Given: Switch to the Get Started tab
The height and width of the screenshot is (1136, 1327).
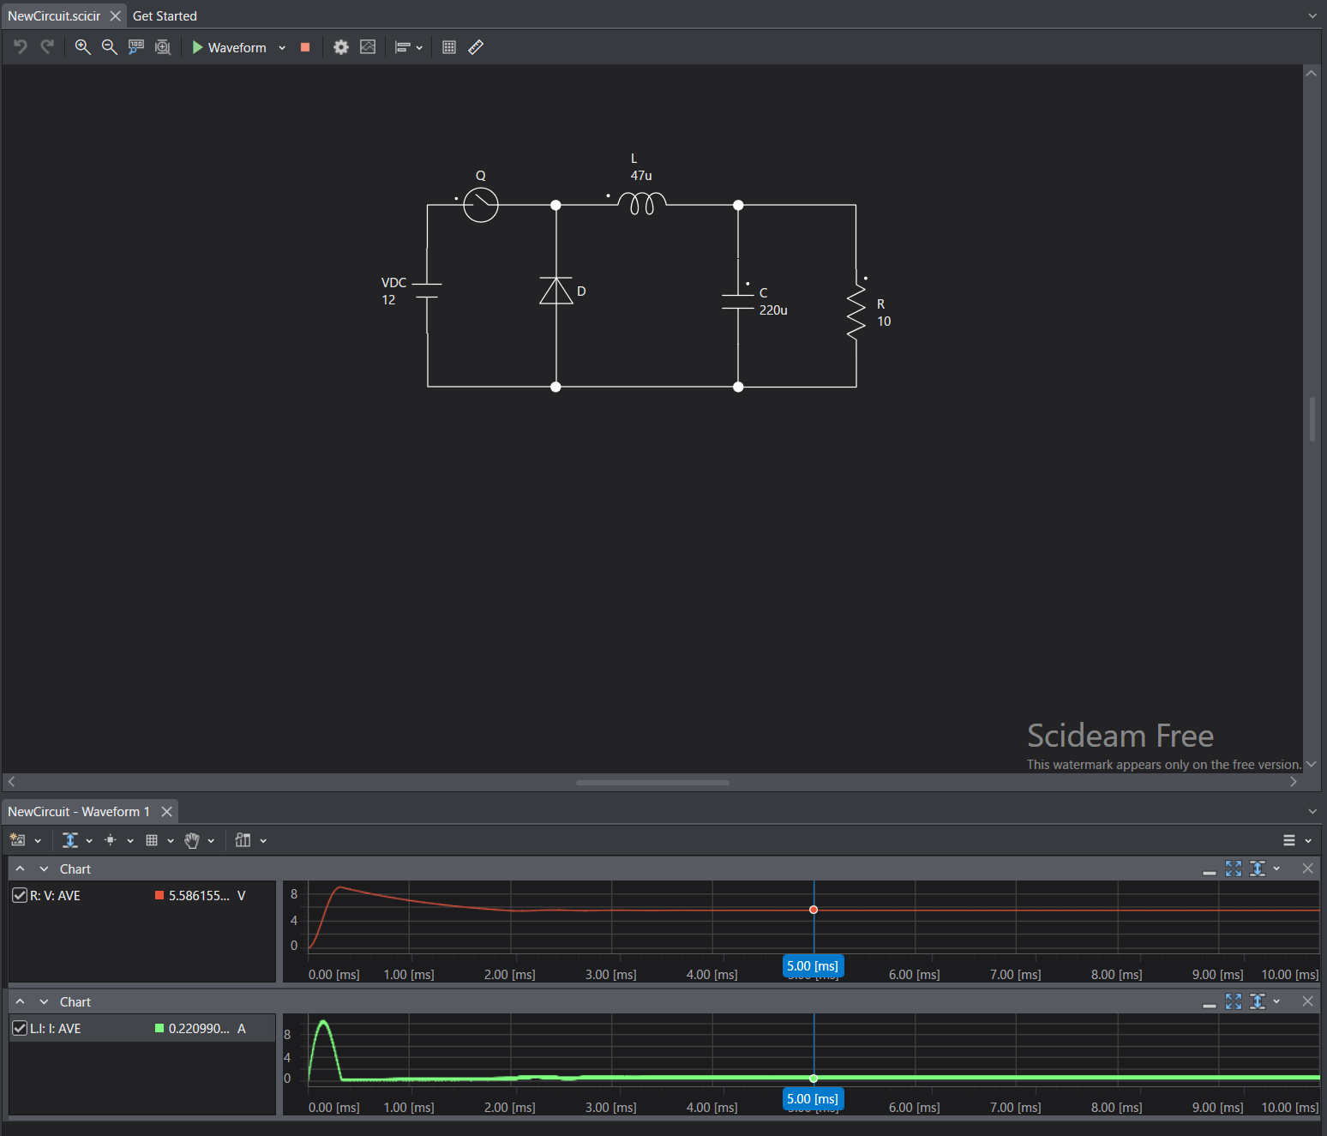Looking at the screenshot, I should coord(165,15).
